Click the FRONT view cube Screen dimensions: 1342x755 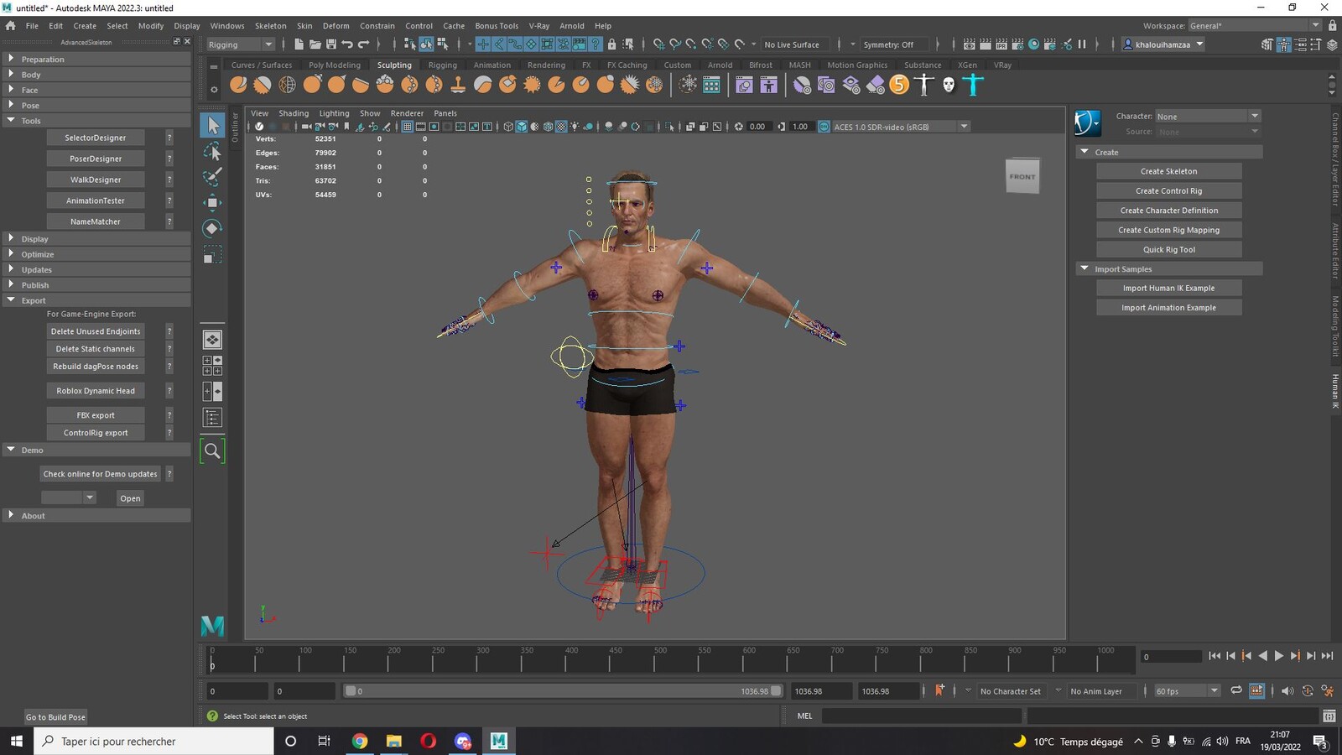click(1022, 176)
